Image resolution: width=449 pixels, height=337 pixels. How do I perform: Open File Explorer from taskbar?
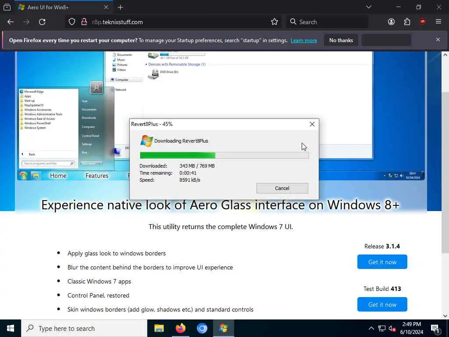(x=159, y=328)
